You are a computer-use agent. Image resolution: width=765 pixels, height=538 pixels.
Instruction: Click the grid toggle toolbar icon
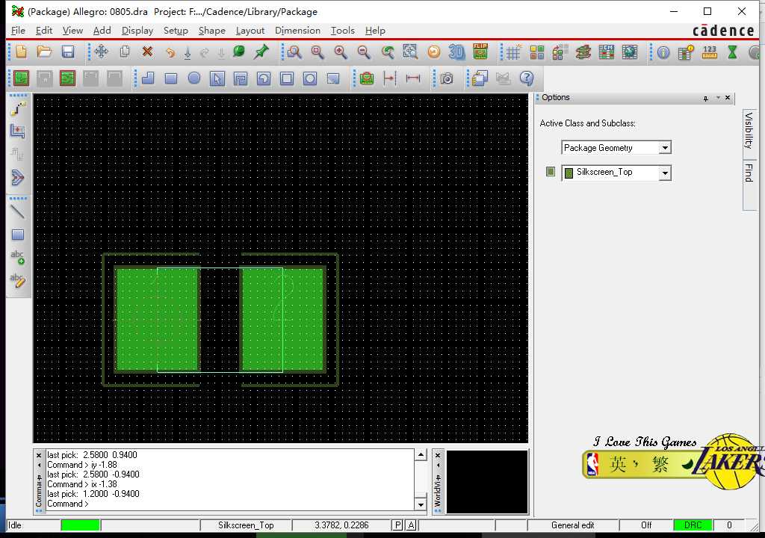(x=513, y=52)
